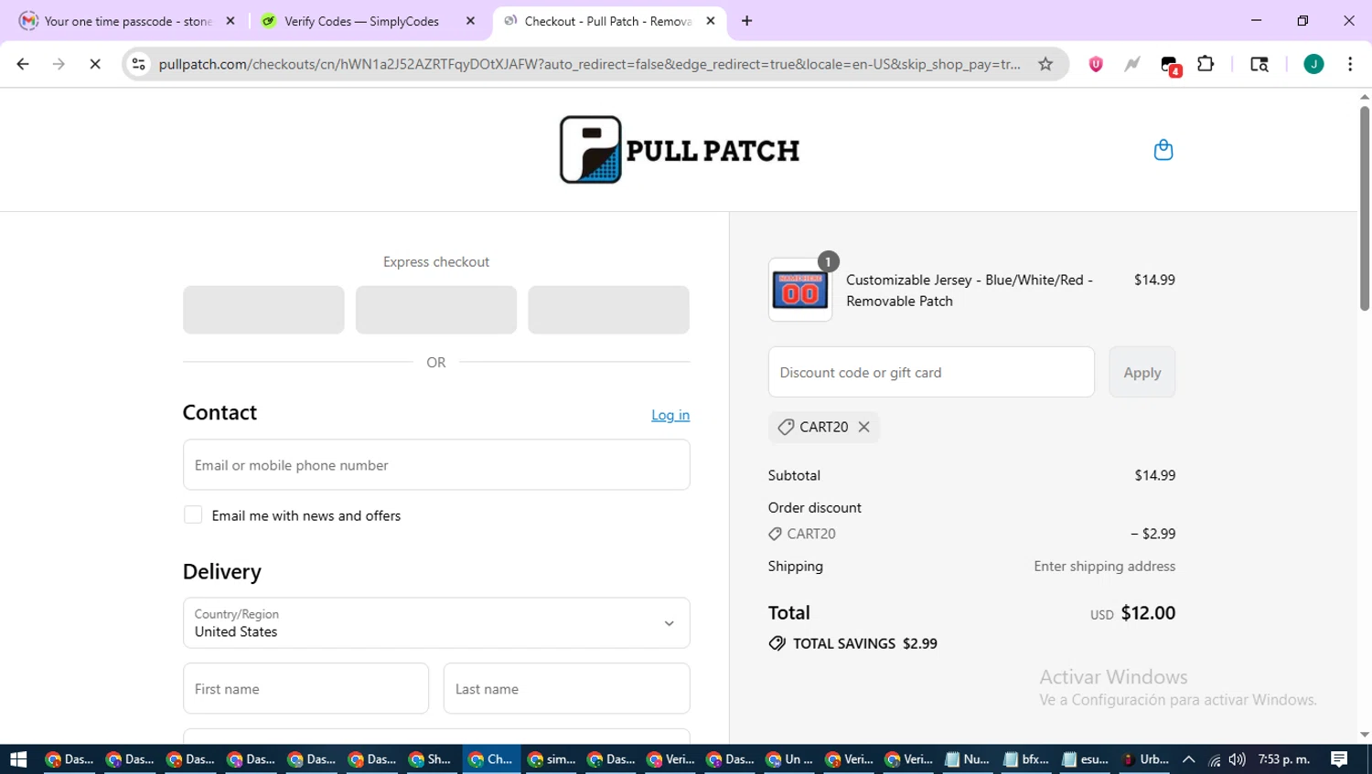Click the jersey patch product thumbnail
Viewport: 1372px width, 774px height.
coord(800,290)
